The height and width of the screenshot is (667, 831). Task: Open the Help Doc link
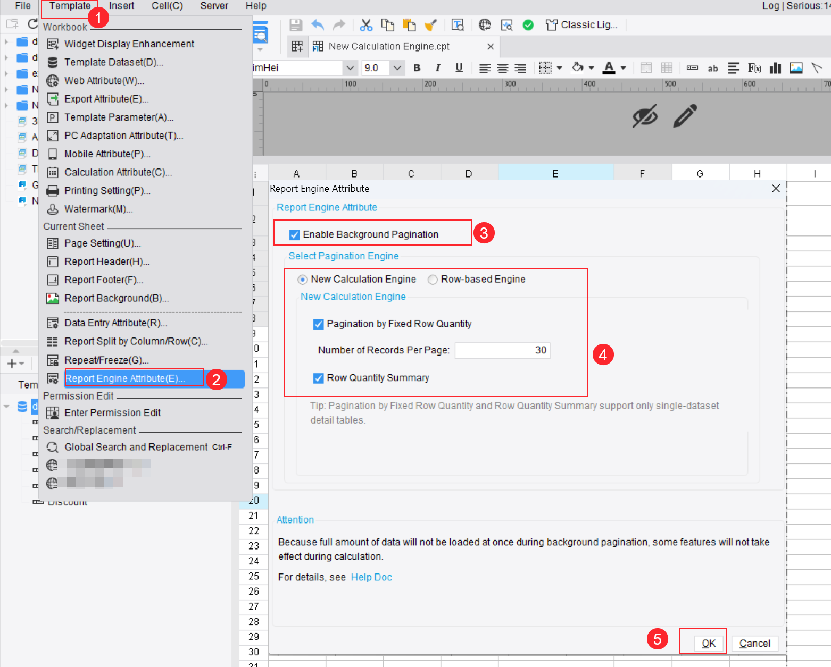point(371,578)
